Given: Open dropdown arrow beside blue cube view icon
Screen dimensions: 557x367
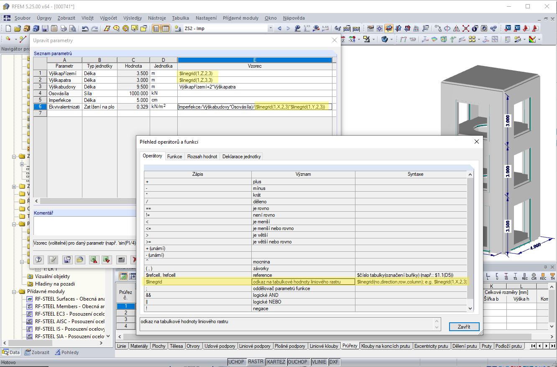Looking at the screenshot, I should point(391,39).
